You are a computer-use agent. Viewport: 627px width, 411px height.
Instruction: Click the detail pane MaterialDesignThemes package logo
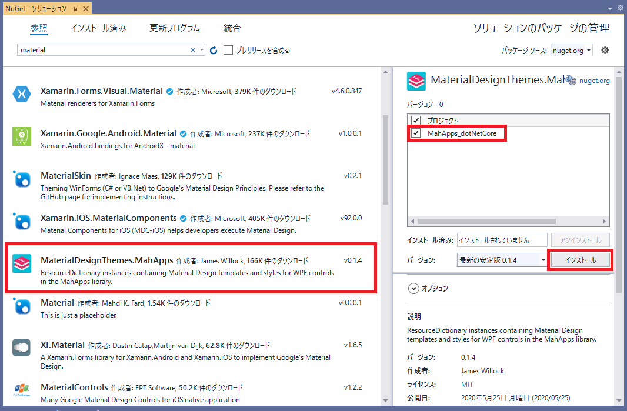416,81
